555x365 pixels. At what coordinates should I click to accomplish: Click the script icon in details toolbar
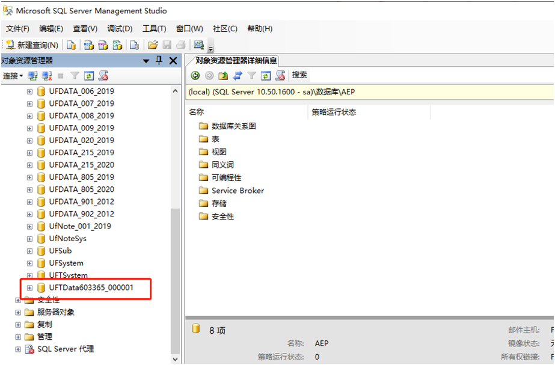(280, 75)
